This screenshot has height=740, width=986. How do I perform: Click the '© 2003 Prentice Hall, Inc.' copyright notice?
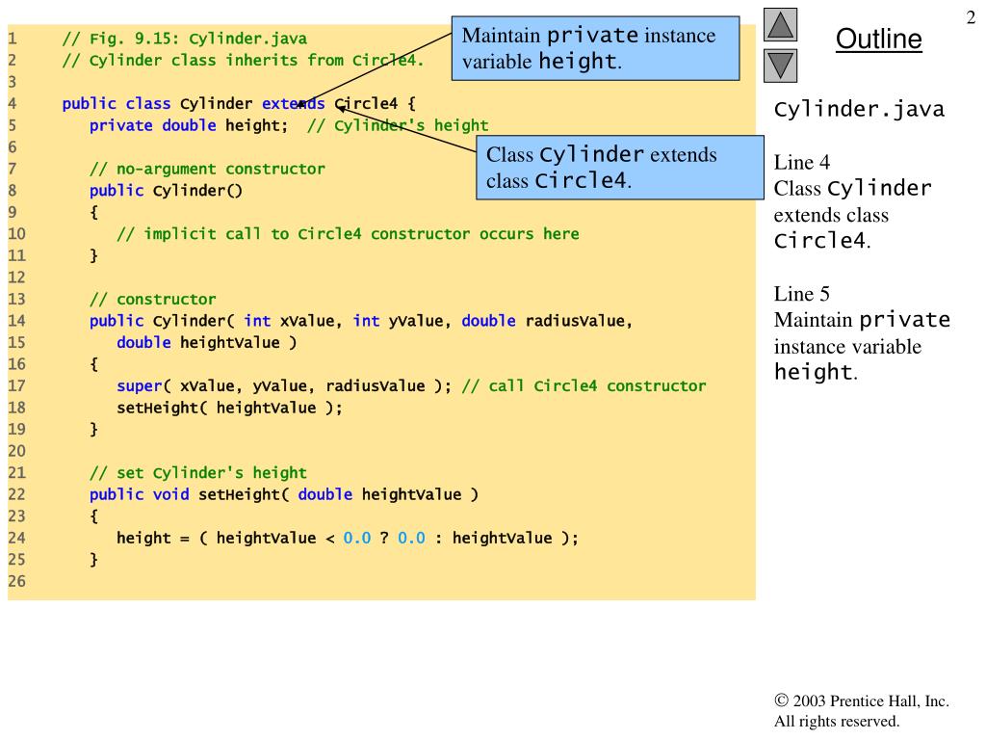click(x=862, y=701)
